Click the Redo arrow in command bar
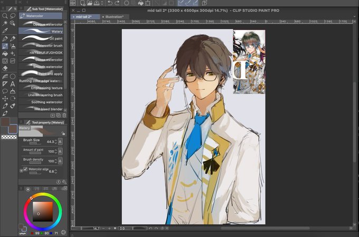This screenshot has width=359, height=237. tap(117, 3)
